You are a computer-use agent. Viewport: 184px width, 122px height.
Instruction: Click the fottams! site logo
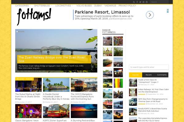pos(34,16)
